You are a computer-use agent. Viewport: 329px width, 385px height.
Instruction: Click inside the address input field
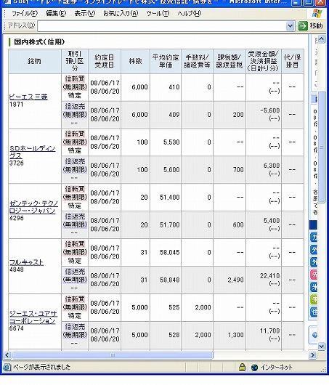click(162, 25)
